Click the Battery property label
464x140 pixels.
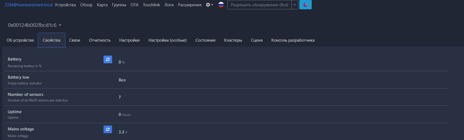(x=14, y=59)
